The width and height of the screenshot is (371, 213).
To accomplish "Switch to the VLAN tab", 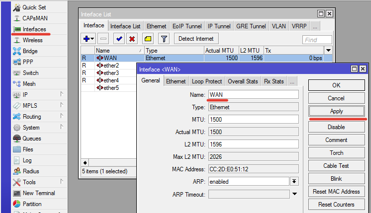I will click(x=278, y=26).
